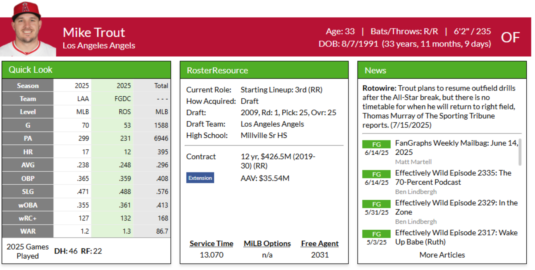Click the ROS projected WAR value 1.3
Viewport: 535px width, 270px height.
(127, 231)
